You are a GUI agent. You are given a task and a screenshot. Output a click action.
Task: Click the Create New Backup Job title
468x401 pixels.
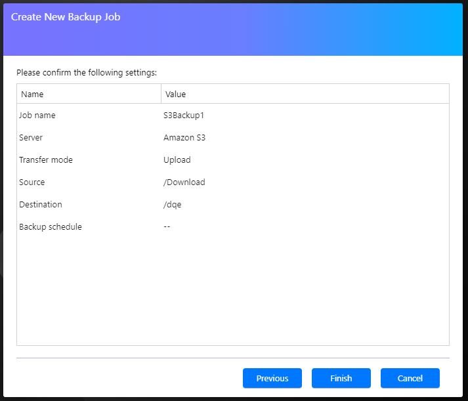pyautogui.click(x=66, y=17)
